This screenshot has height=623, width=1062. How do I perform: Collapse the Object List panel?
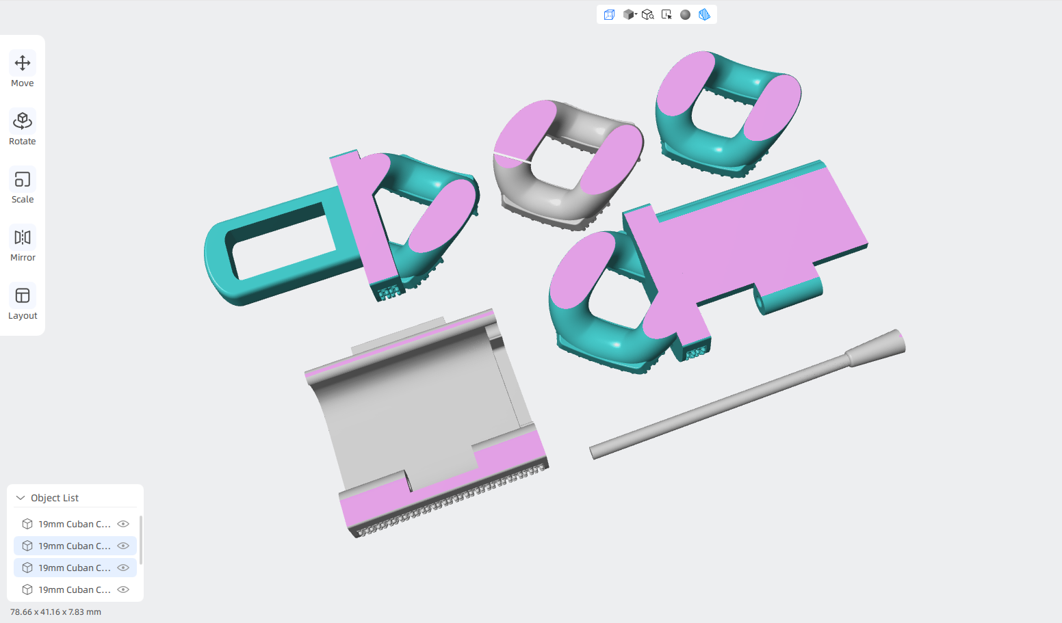coord(21,498)
